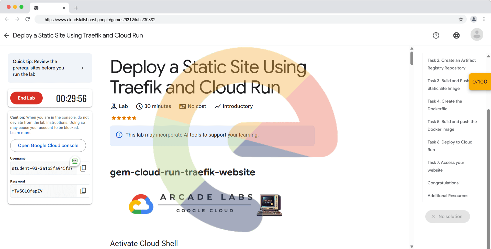Click the user avatar in the page header

click(x=477, y=35)
